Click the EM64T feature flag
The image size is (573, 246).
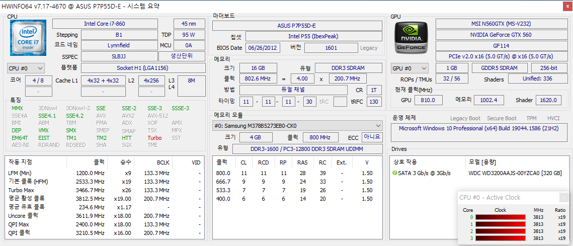[20, 138]
